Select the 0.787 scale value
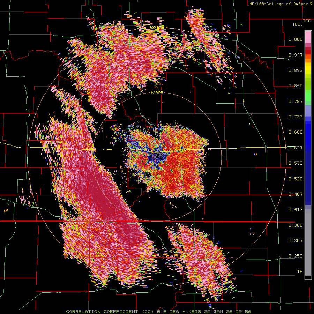Viewport: 314px width, 314px height. [x=296, y=101]
